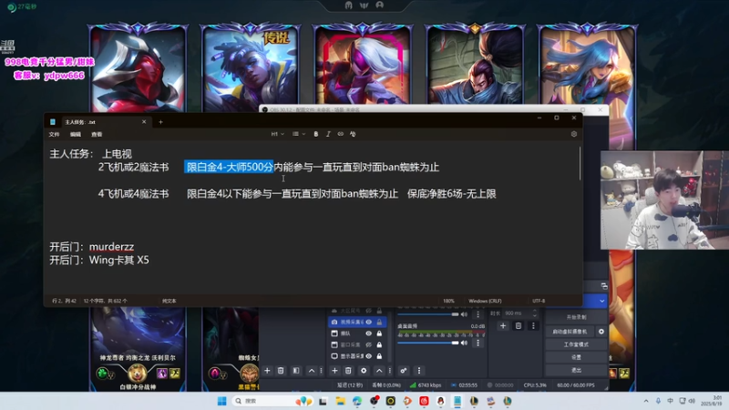Viewport: 729px width, 410px height.
Task: Open the 查看 menu in Notepad
Action: click(x=97, y=134)
